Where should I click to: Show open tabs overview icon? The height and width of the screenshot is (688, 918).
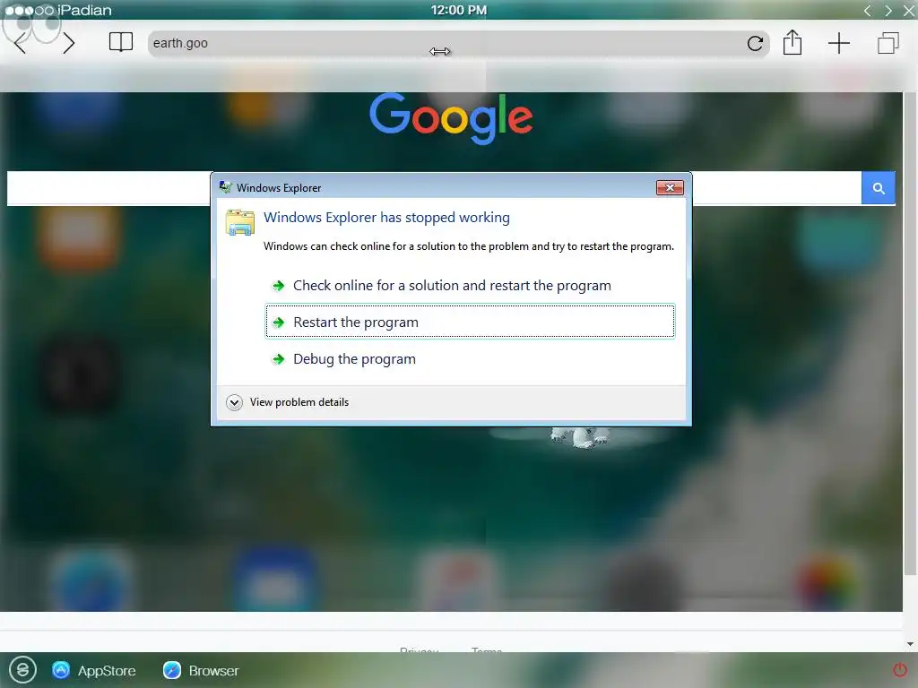(888, 43)
